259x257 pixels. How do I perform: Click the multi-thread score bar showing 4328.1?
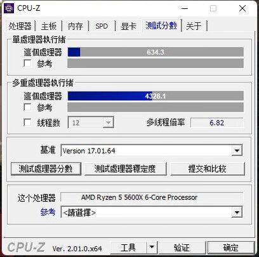[156, 96]
